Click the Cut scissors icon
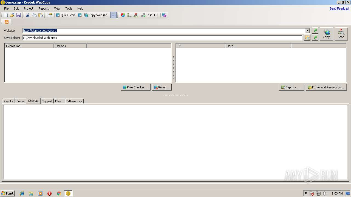Image resolution: width=351 pixels, height=197 pixels. pyautogui.click(x=28, y=15)
